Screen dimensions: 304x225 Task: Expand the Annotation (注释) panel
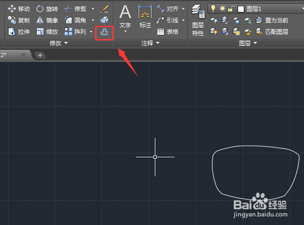151,43
